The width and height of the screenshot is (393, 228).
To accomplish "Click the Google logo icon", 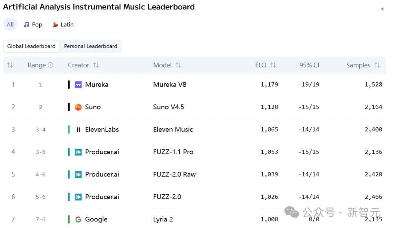I will (78, 219).
